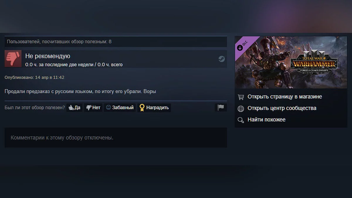Vote Да that the review was helpful

[75, 108]
